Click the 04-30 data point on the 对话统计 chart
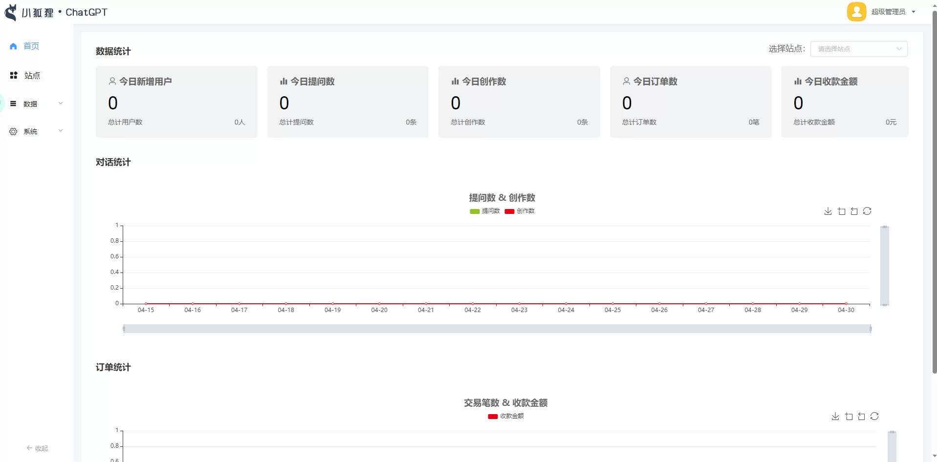 click(x=846, y=304)
